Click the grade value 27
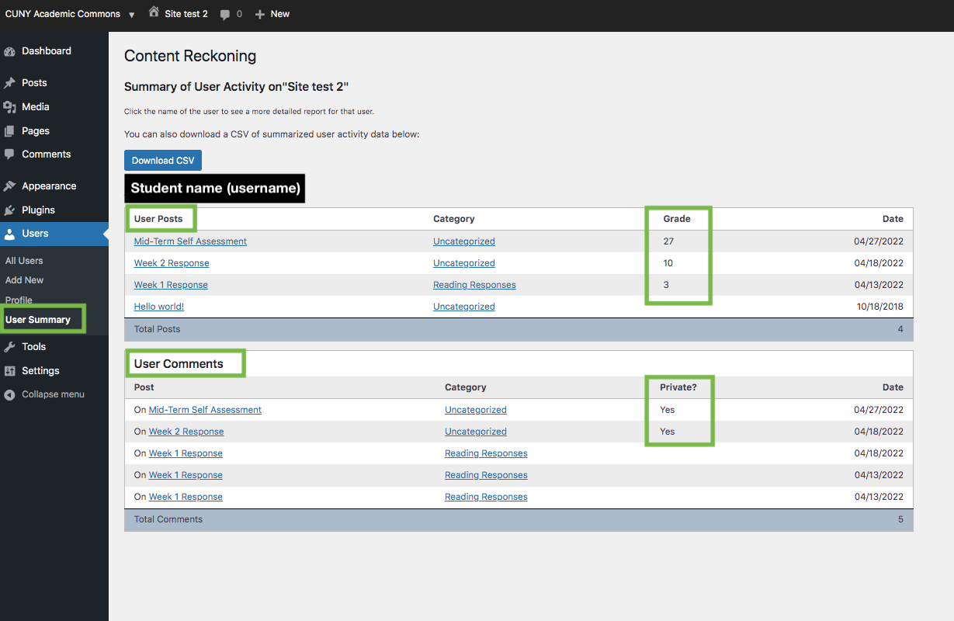954x621 pixels. [x=668, y=241]
